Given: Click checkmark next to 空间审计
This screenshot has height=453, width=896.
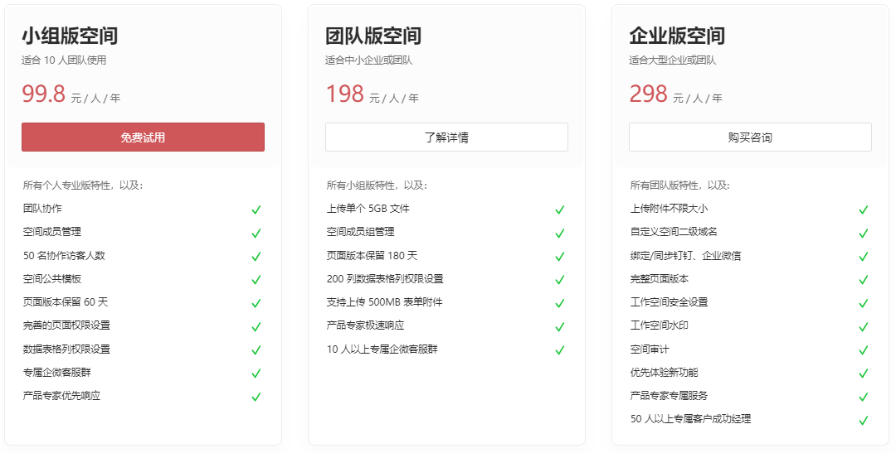Looking at the screenshot, I should [x=864, y=349].
